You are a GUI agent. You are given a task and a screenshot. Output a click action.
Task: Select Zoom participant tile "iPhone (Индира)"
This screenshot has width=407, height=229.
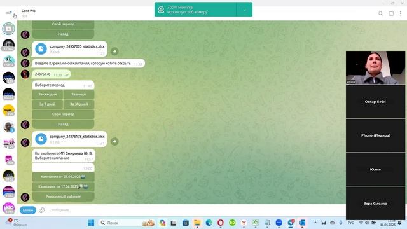coord(375,135)
